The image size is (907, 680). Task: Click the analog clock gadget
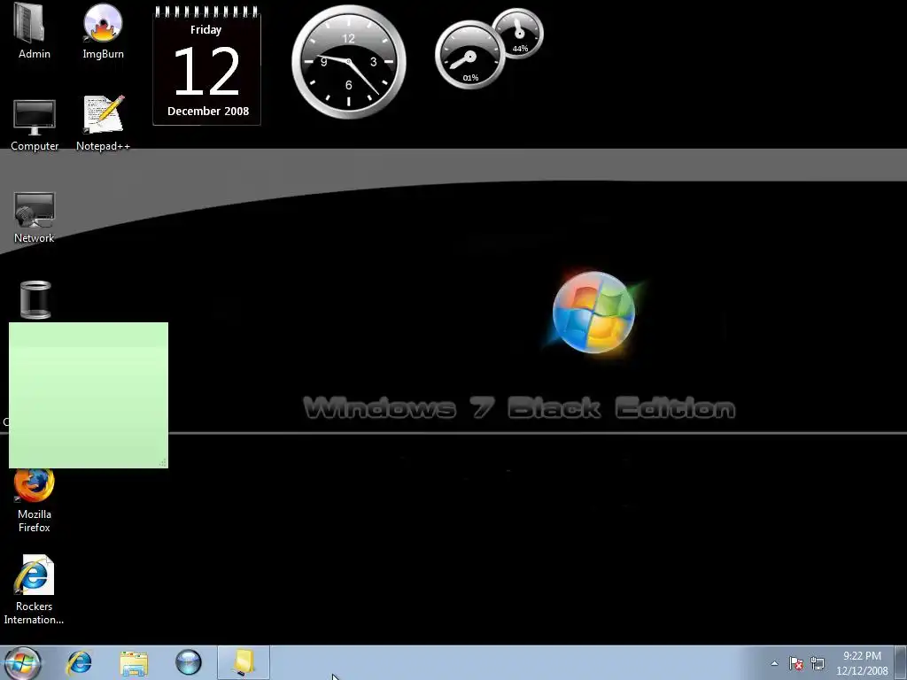point(349,62)
